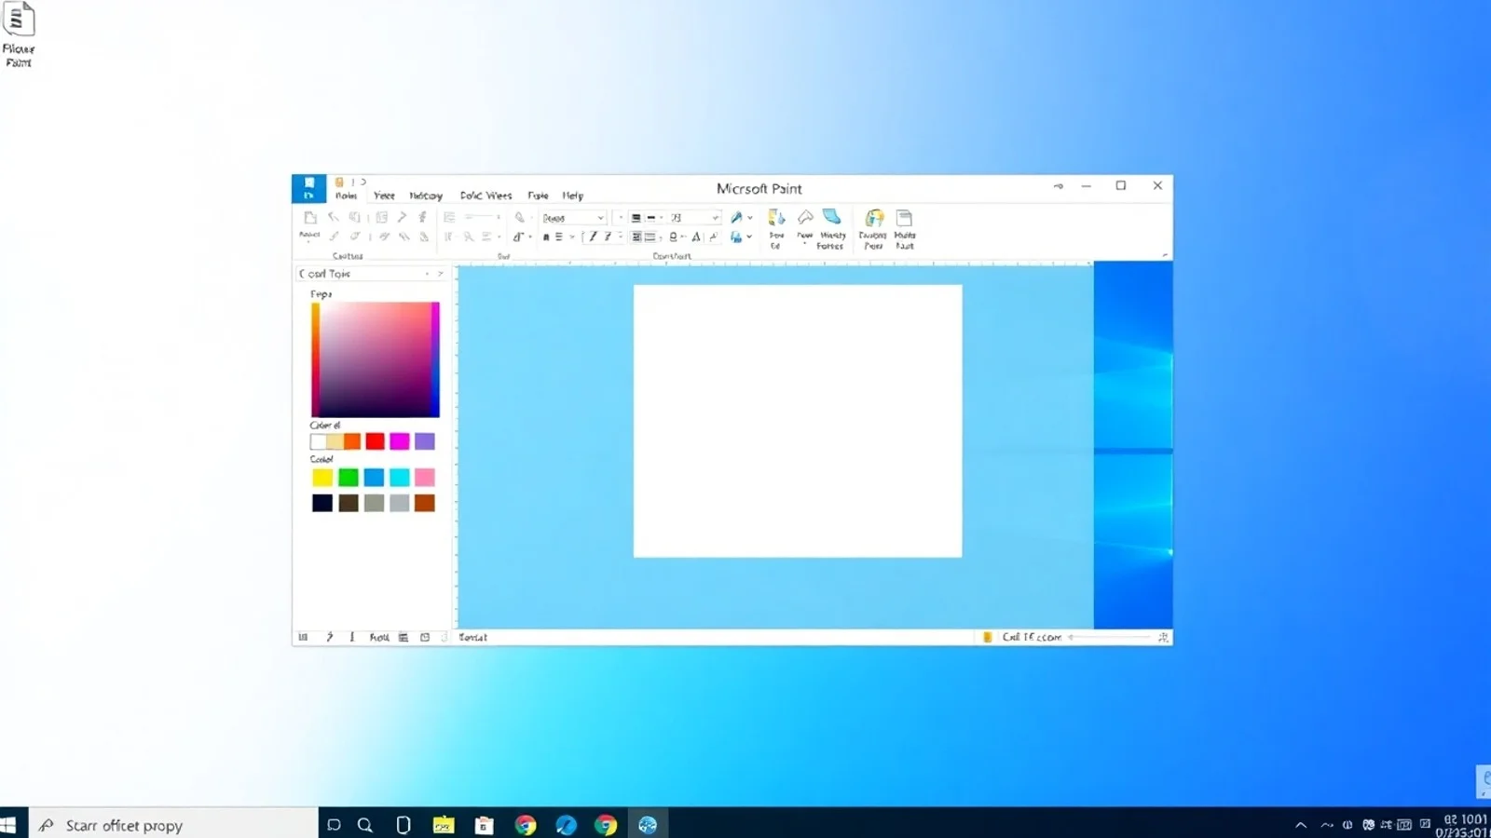Open the blue feather taskbar app
The width and height of the screenshot is (1491, 838).
tap(566, 825)
